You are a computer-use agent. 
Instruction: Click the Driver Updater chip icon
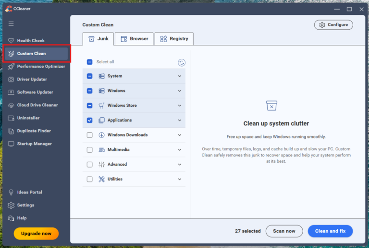[x=11, y=79]
